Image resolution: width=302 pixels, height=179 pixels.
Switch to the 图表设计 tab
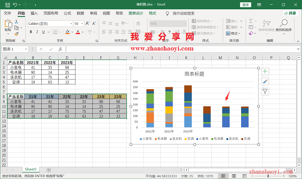point(136,13)
